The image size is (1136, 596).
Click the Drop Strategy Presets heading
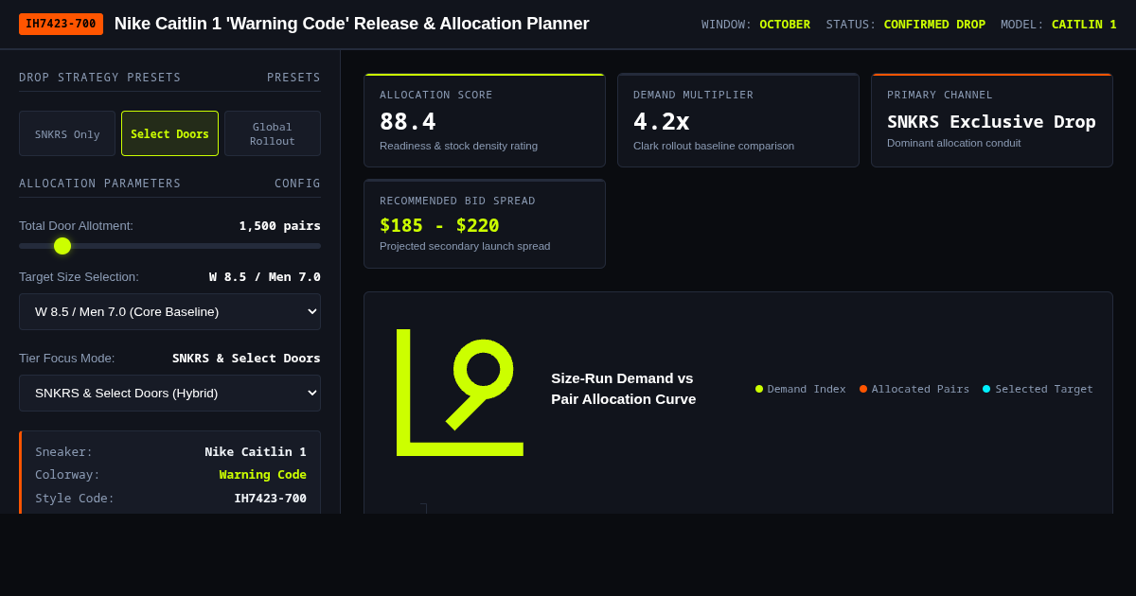(100, 78)
